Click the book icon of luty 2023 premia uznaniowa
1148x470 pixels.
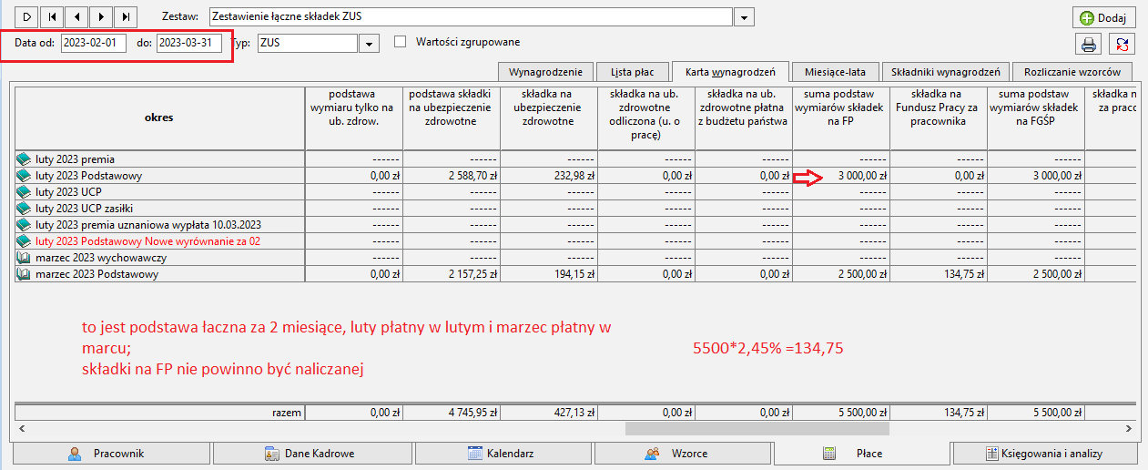(x=24, y=225)
